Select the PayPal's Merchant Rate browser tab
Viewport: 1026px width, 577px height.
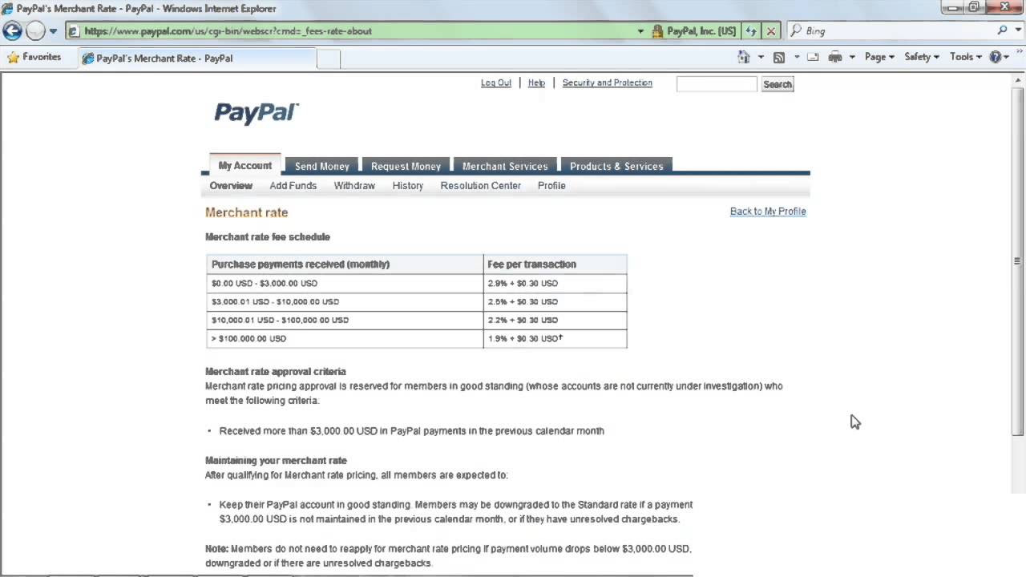pyautogui.click(x=198, y=59)
